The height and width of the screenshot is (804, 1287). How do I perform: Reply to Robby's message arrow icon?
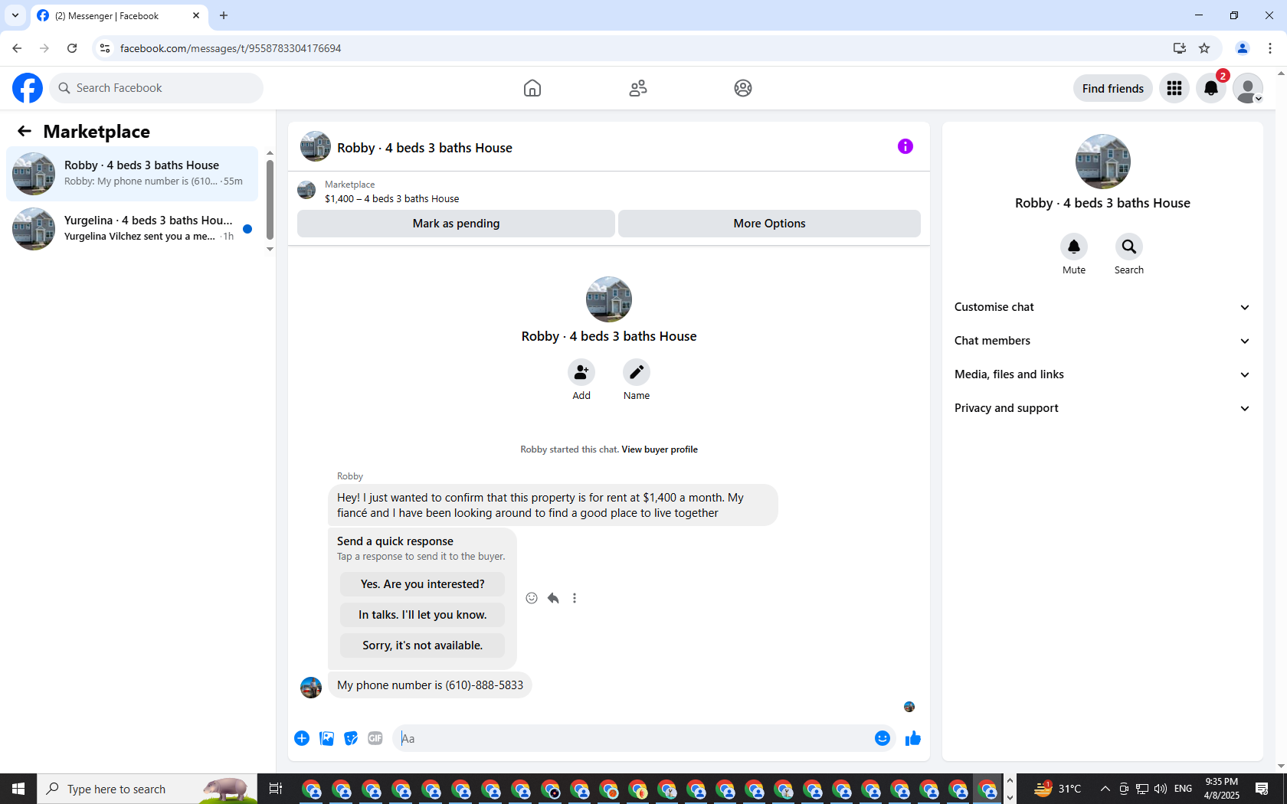point(553,598)
